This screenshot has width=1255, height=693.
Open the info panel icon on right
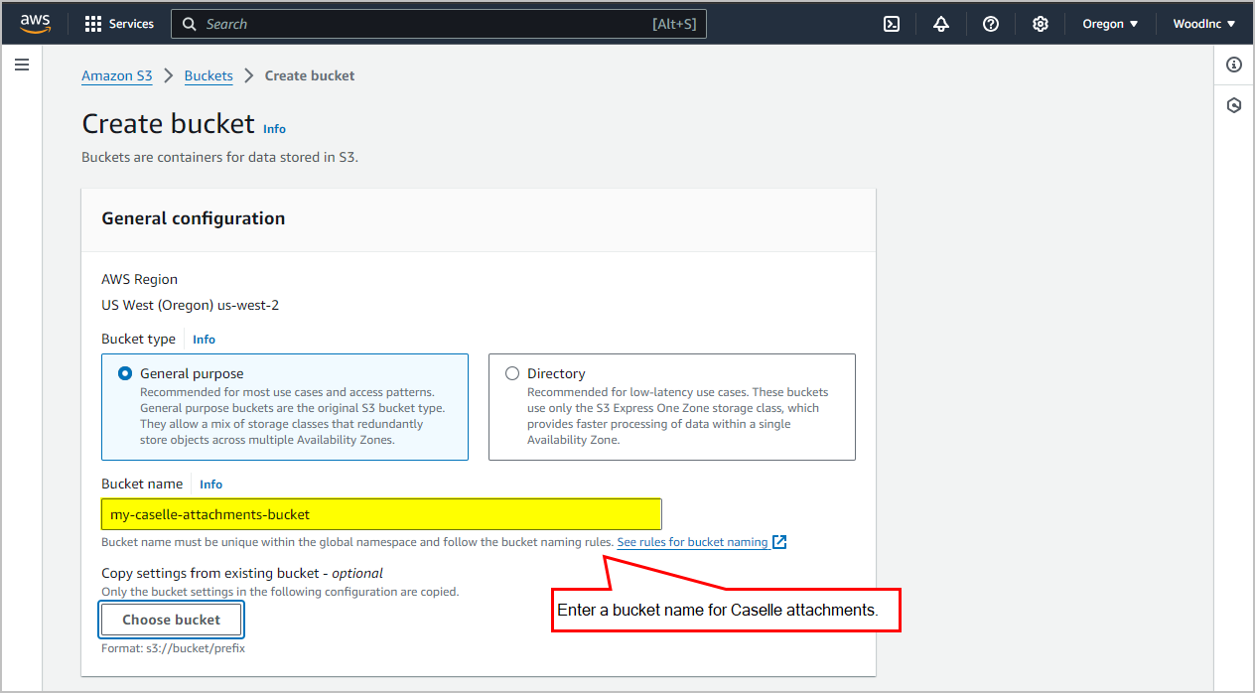1234,65
